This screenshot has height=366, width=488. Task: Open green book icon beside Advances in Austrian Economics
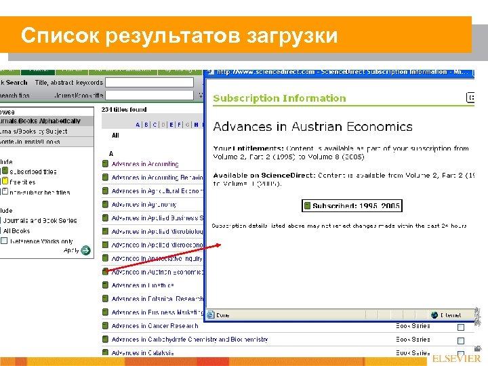tap(105, 271)
